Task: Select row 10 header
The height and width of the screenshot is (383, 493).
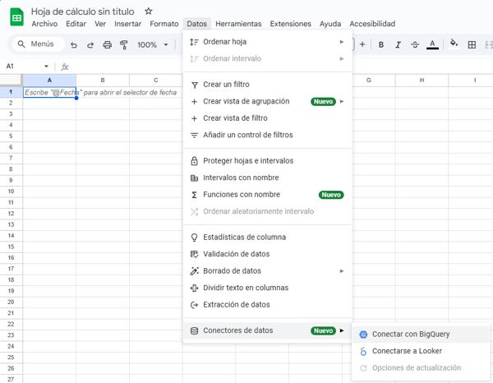Action: pyautogui.click(x=11, y=191)
